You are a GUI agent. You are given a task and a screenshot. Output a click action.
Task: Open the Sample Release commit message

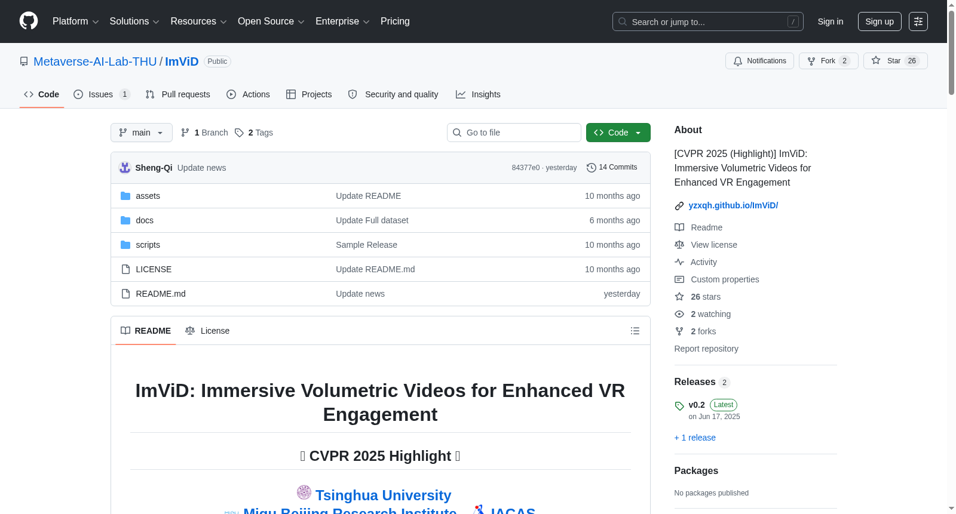pyautogui.click(x=366, y=245)
